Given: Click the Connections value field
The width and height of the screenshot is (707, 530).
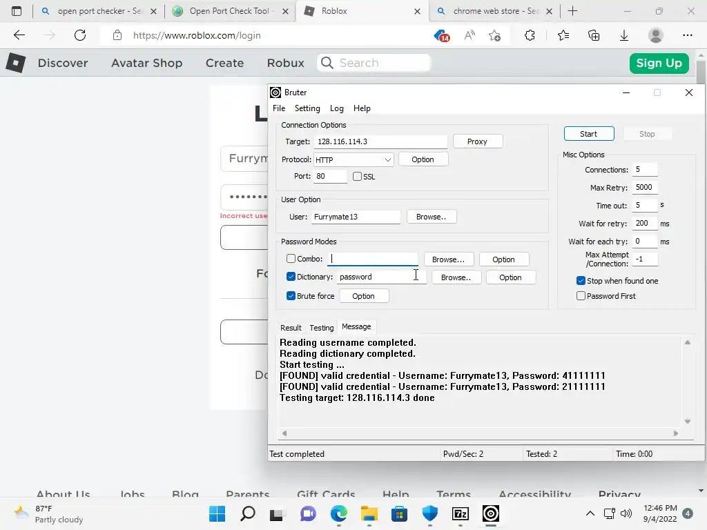Looking at the screenshot, I should pyautogui.click(x=645, y=170).
